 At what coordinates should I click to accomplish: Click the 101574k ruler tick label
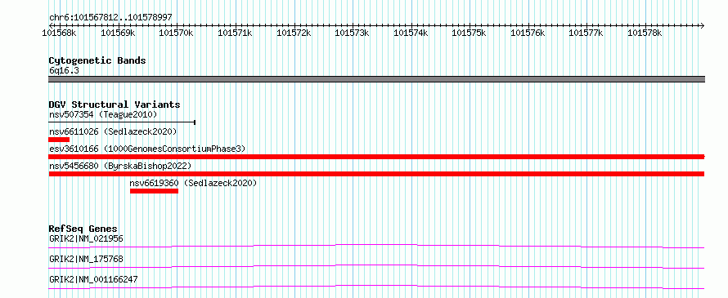[x=411, y=33]
